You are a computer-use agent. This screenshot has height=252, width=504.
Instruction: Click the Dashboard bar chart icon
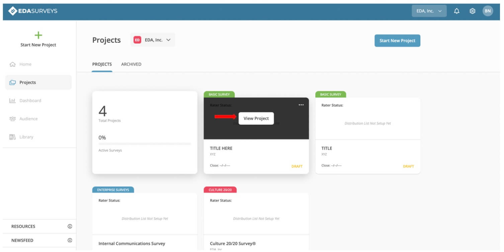[x=13, y=101]
